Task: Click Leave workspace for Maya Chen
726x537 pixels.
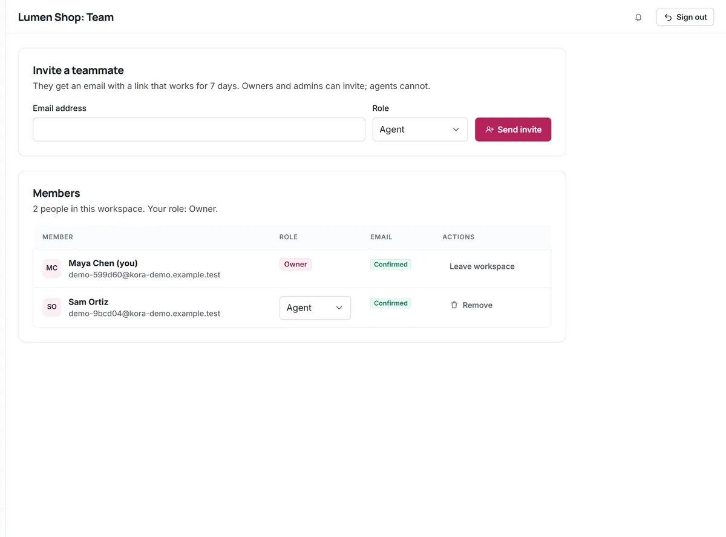Action: coord(482,266)
